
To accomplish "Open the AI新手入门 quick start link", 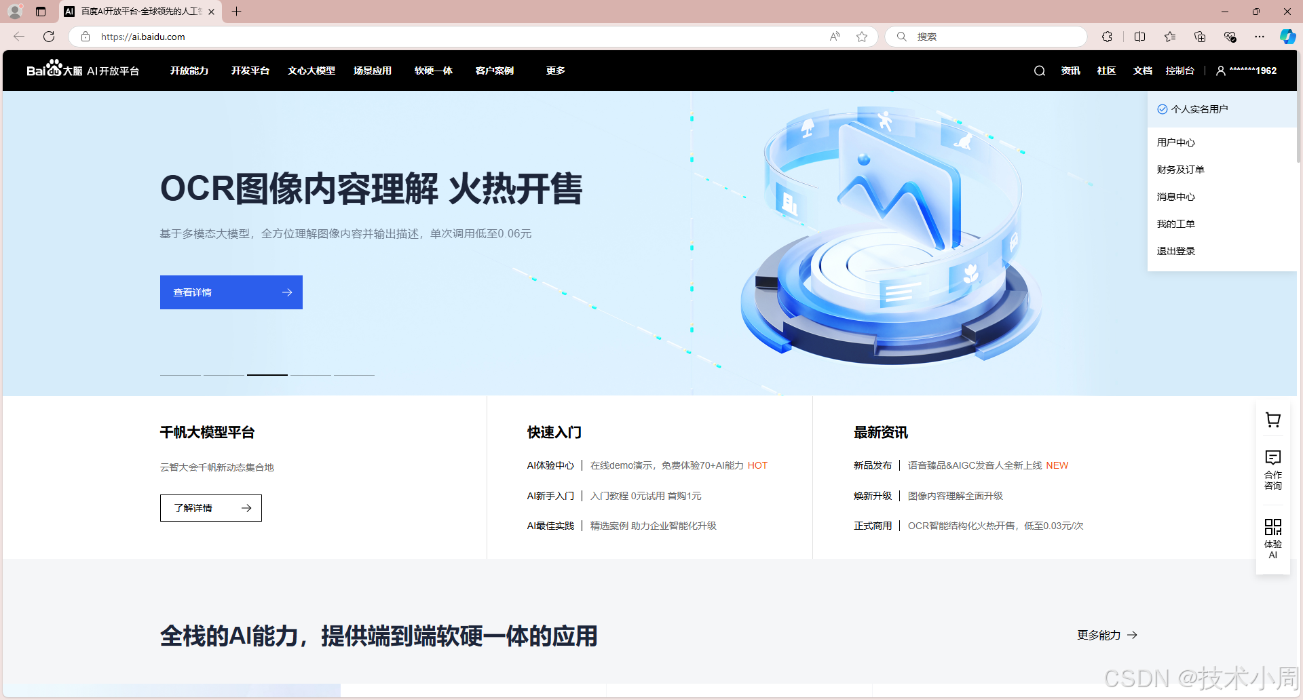I will [550, 496].
